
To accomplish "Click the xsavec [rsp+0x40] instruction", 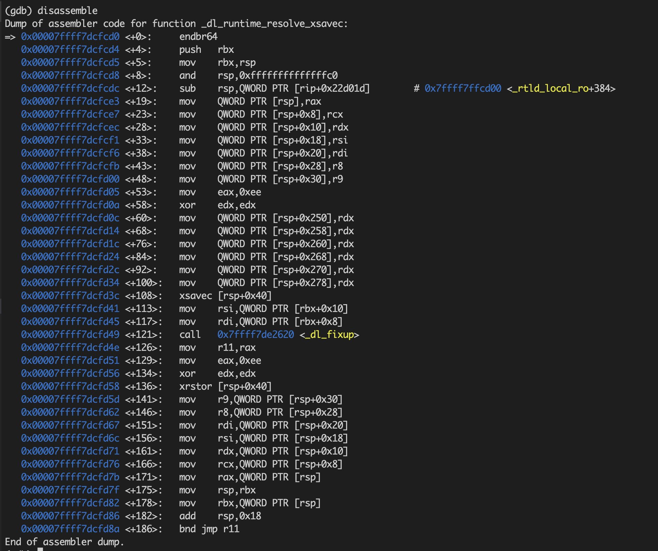I will click(225, 296).
